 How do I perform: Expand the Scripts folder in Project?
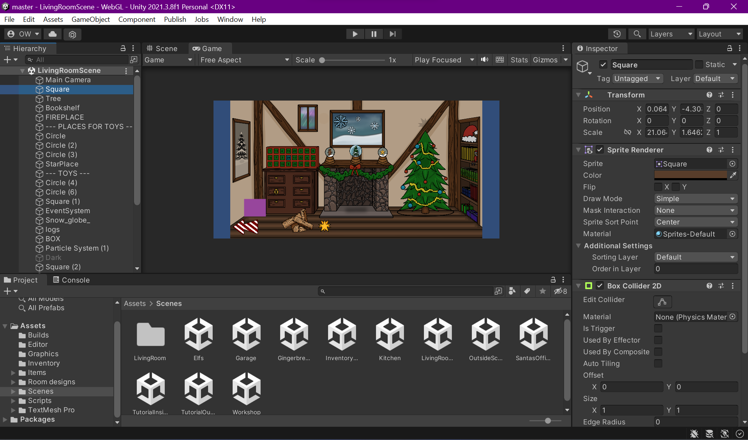[13, 401]
